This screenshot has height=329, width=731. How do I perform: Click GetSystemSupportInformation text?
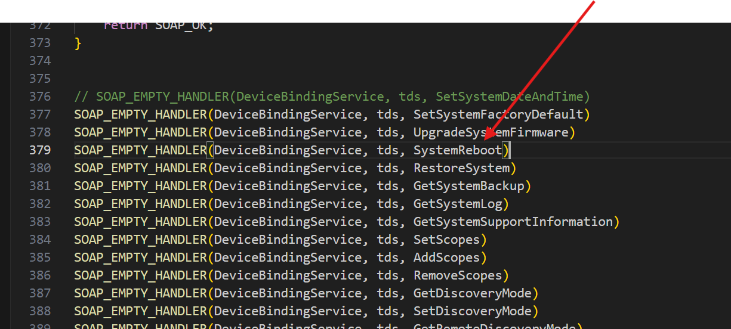point(513,222)
